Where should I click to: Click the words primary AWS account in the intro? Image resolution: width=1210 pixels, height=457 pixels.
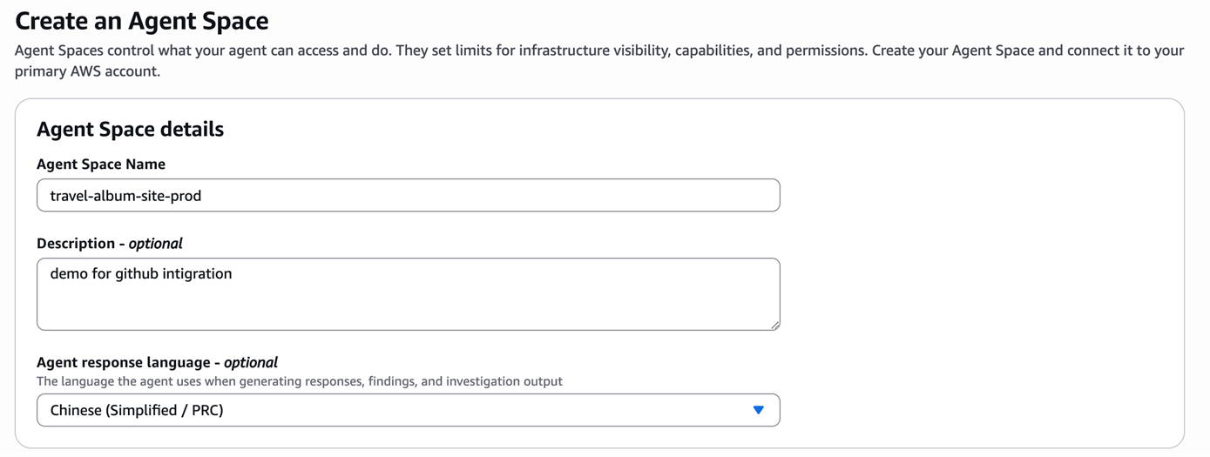(85, 71)
